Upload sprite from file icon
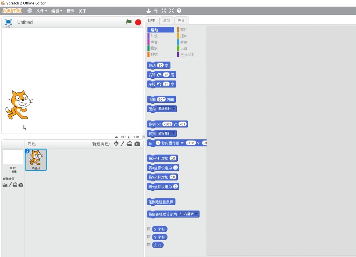 (130, 144)
